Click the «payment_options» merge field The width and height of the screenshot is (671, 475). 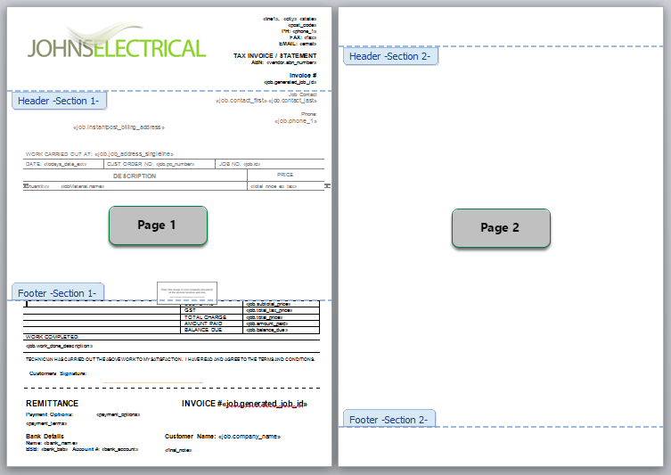point(119,414)
